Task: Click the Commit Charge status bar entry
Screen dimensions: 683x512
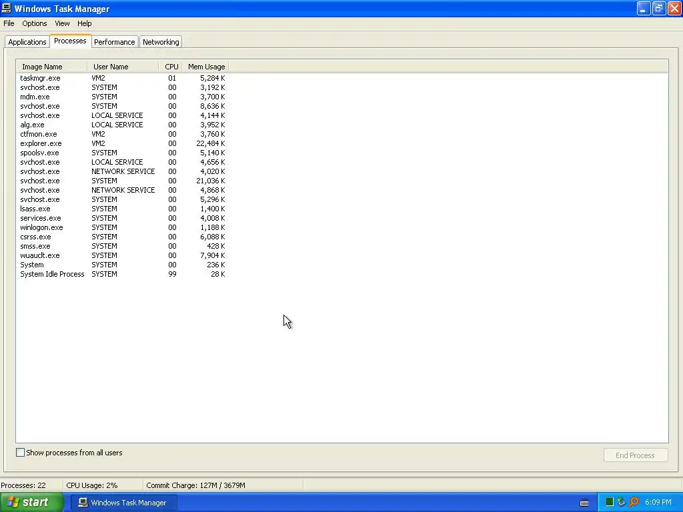Action: click(195, 485)
